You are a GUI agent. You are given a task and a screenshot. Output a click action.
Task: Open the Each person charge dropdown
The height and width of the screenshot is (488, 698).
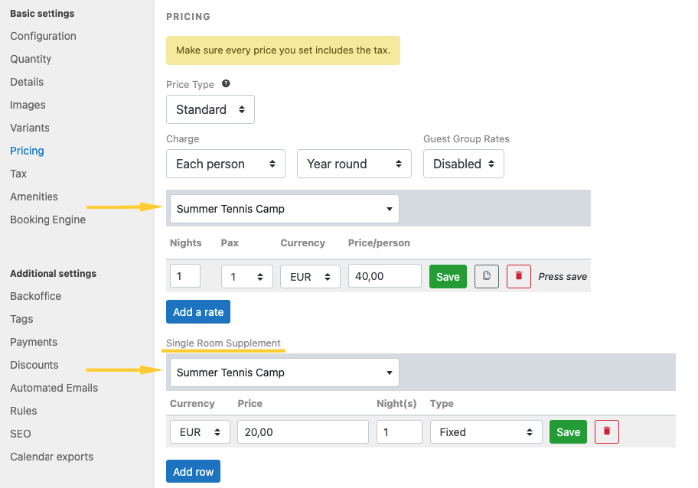pos(226,164)
